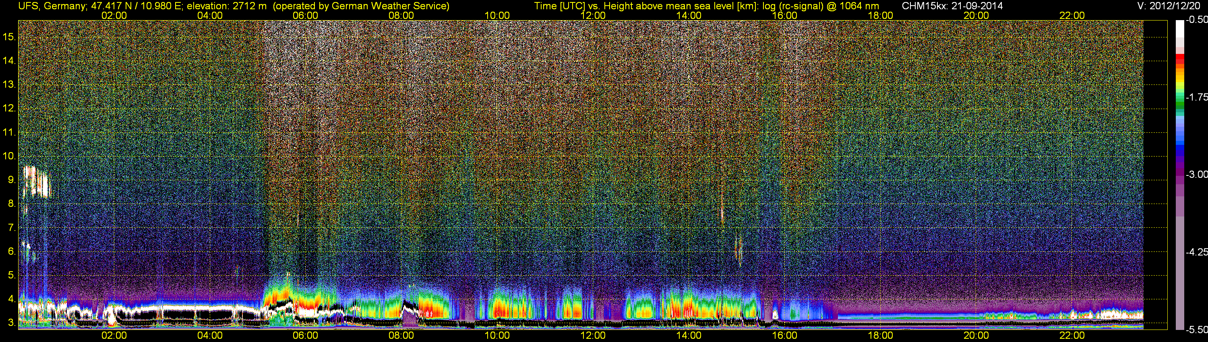Click the 06:00 label on the lower time axis
The height and width of the screenshot is (342, 1208).
point(305,336)
